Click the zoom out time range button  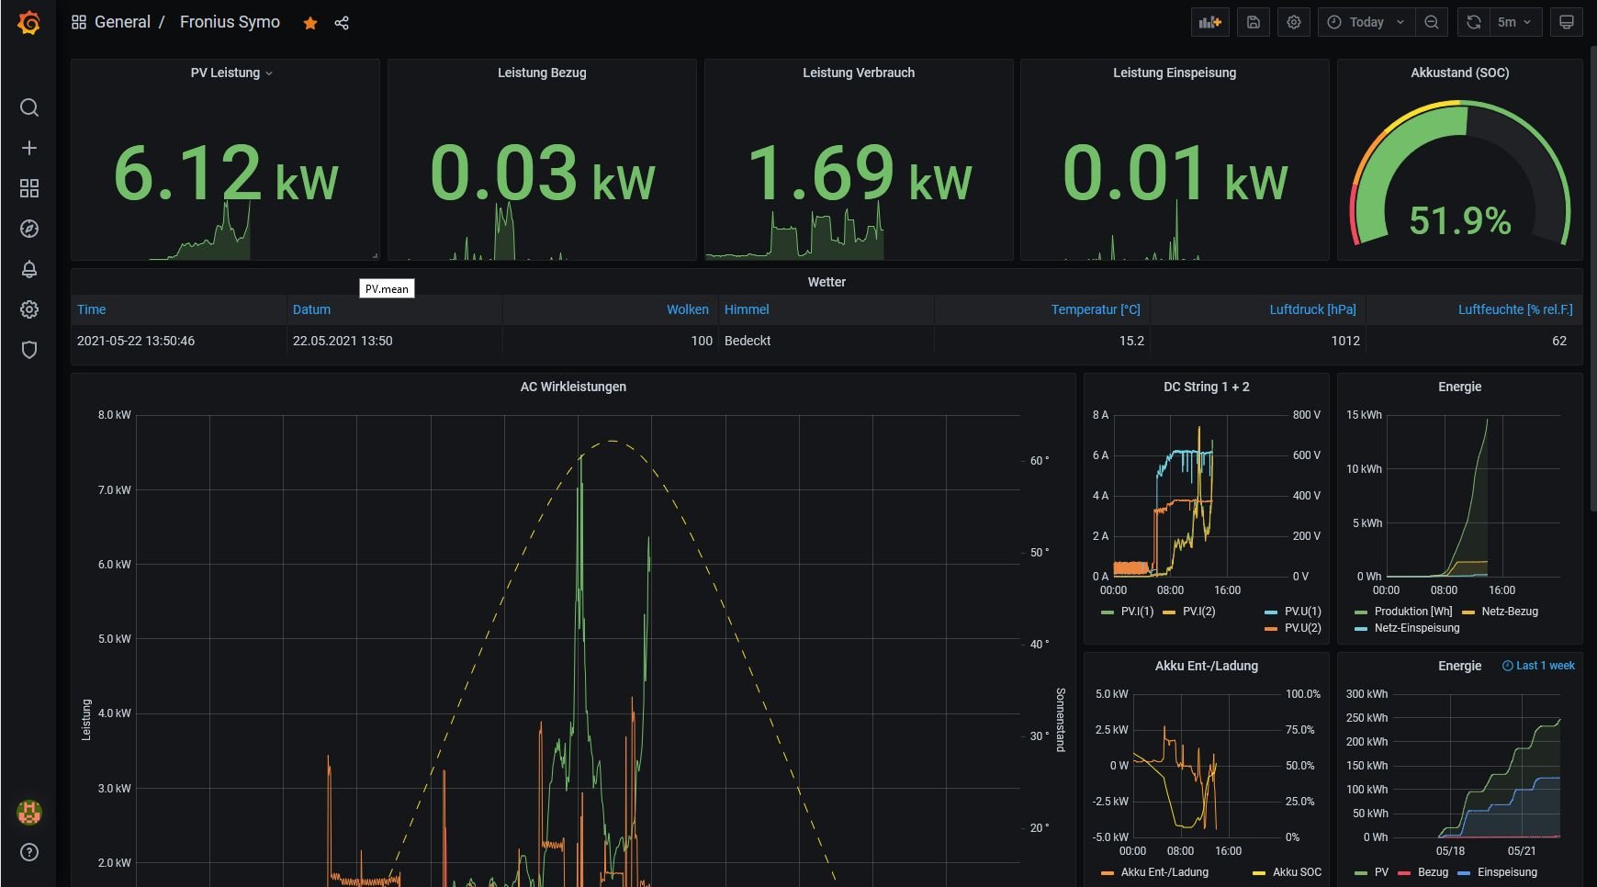tap(1431, 22)
